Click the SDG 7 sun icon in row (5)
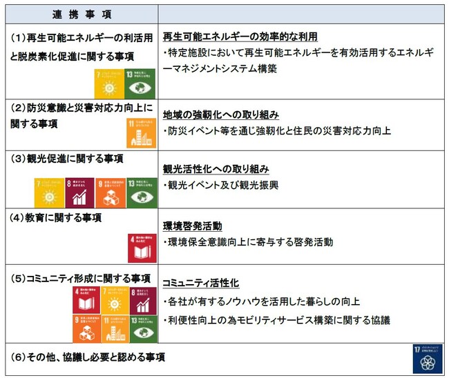The width and height of the screenshot is (449, 378). point(115,300)
